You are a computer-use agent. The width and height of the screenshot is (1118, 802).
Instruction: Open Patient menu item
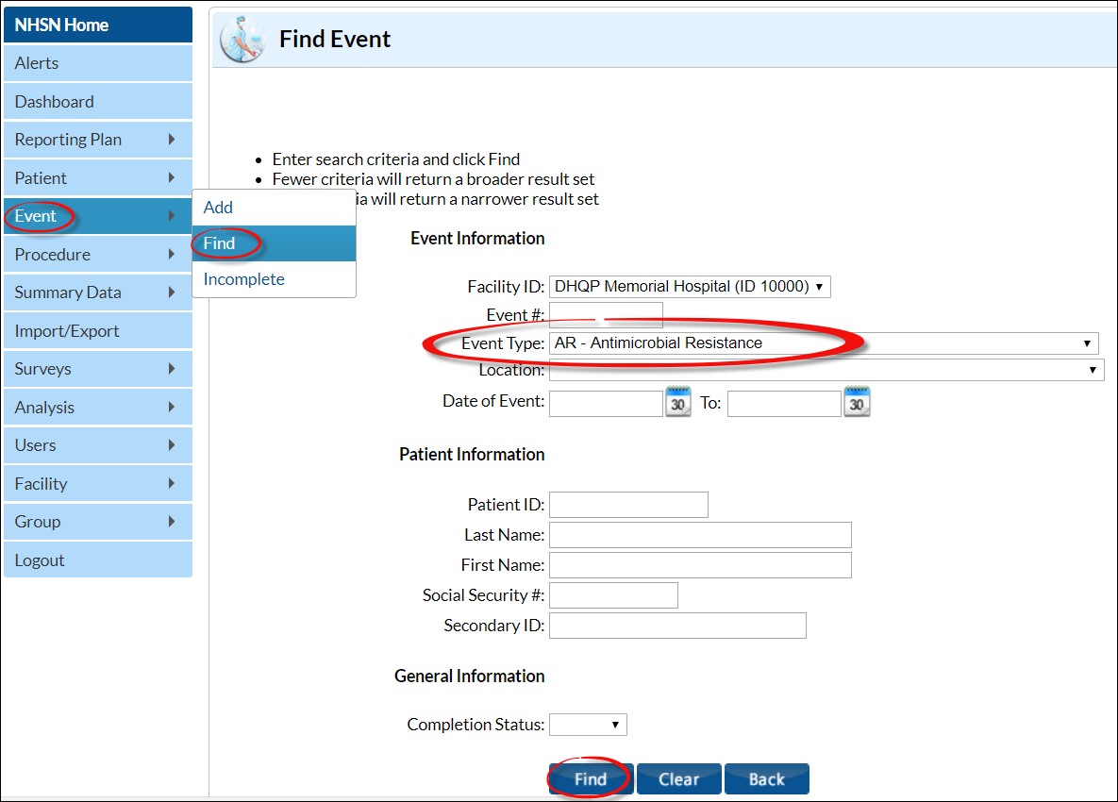click(98, 177)
